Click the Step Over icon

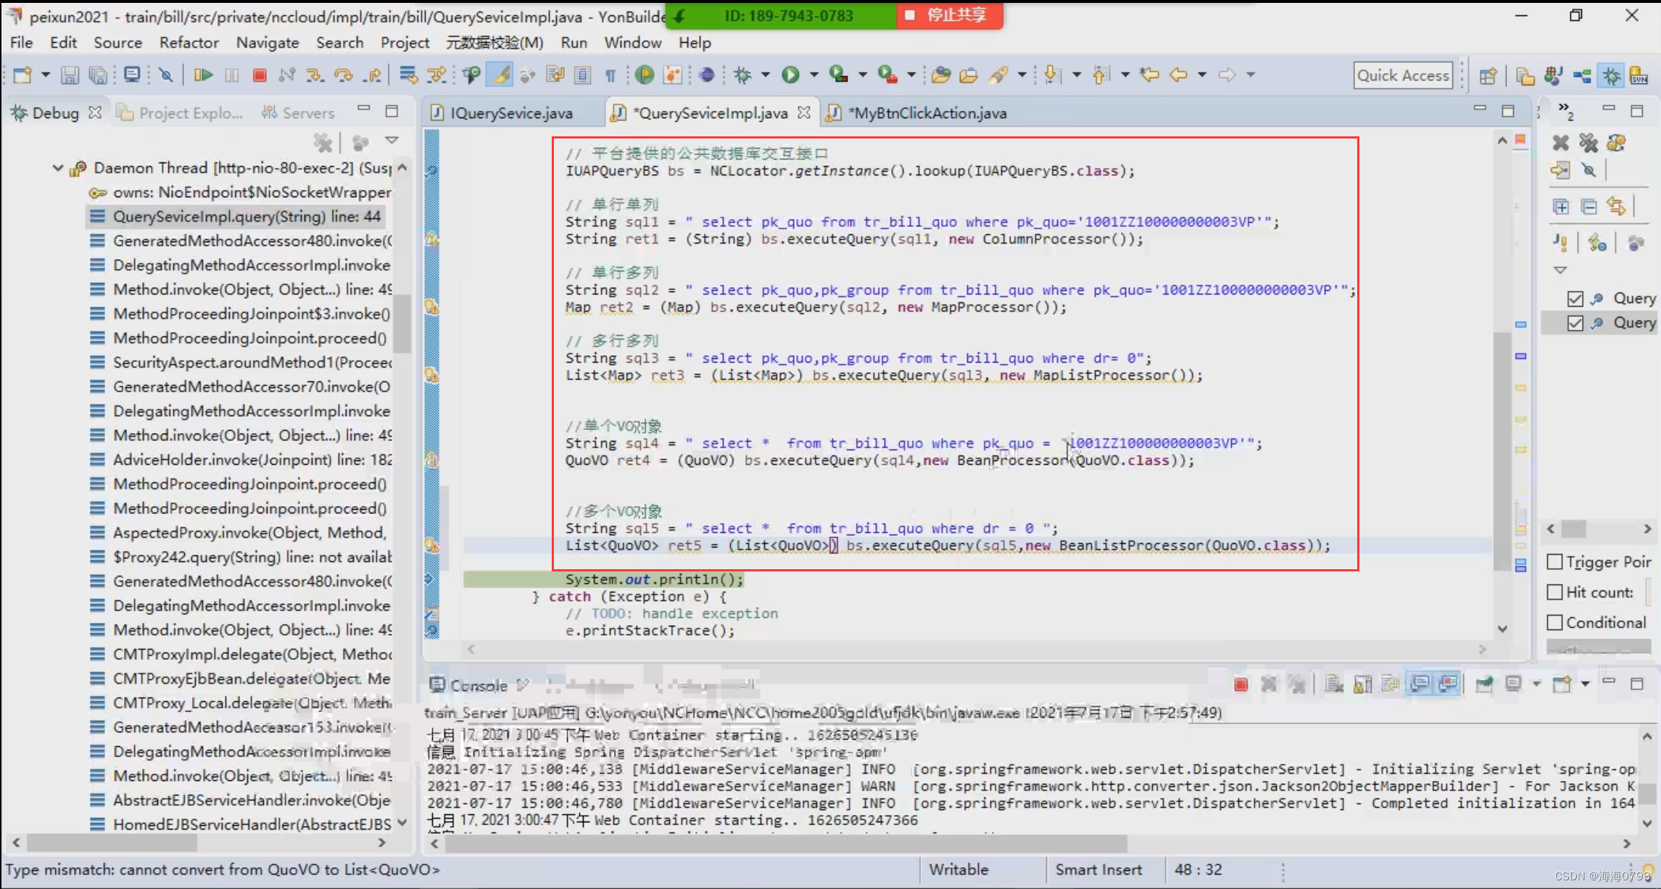343,75
